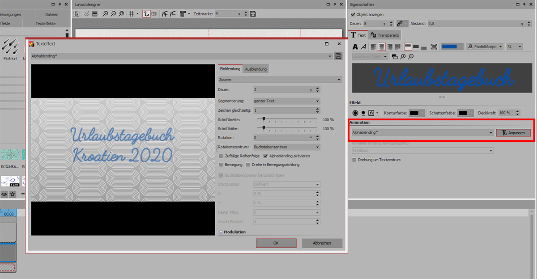Expand the Segmentierung dropdown

[x=286, y=101]
